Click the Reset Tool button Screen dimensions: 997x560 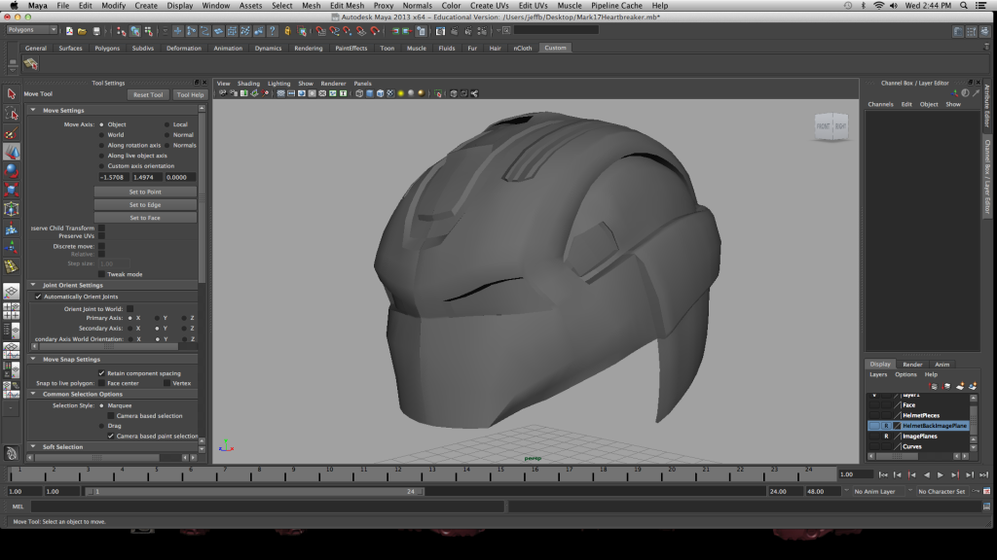point(148,94)
